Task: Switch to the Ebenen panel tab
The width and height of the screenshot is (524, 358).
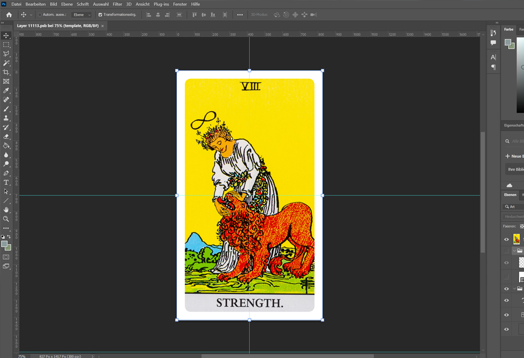Action: click(x=510, y=194)
